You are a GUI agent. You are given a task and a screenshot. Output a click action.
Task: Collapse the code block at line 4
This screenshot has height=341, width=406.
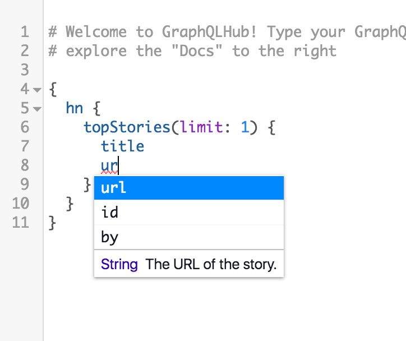37,90
